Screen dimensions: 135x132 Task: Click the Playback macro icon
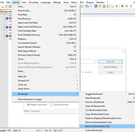131,6
